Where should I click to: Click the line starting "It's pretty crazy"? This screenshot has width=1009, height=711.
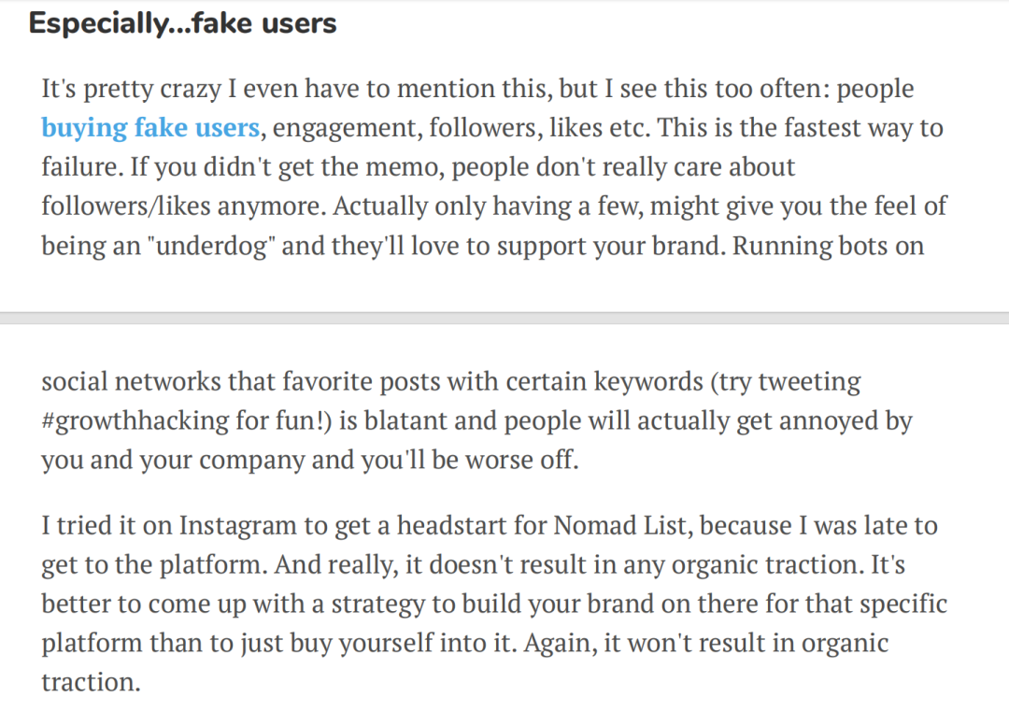click(477, 89)
